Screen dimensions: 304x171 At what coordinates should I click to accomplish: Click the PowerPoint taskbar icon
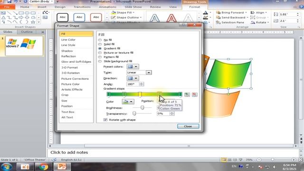click(x=61, y=167)
